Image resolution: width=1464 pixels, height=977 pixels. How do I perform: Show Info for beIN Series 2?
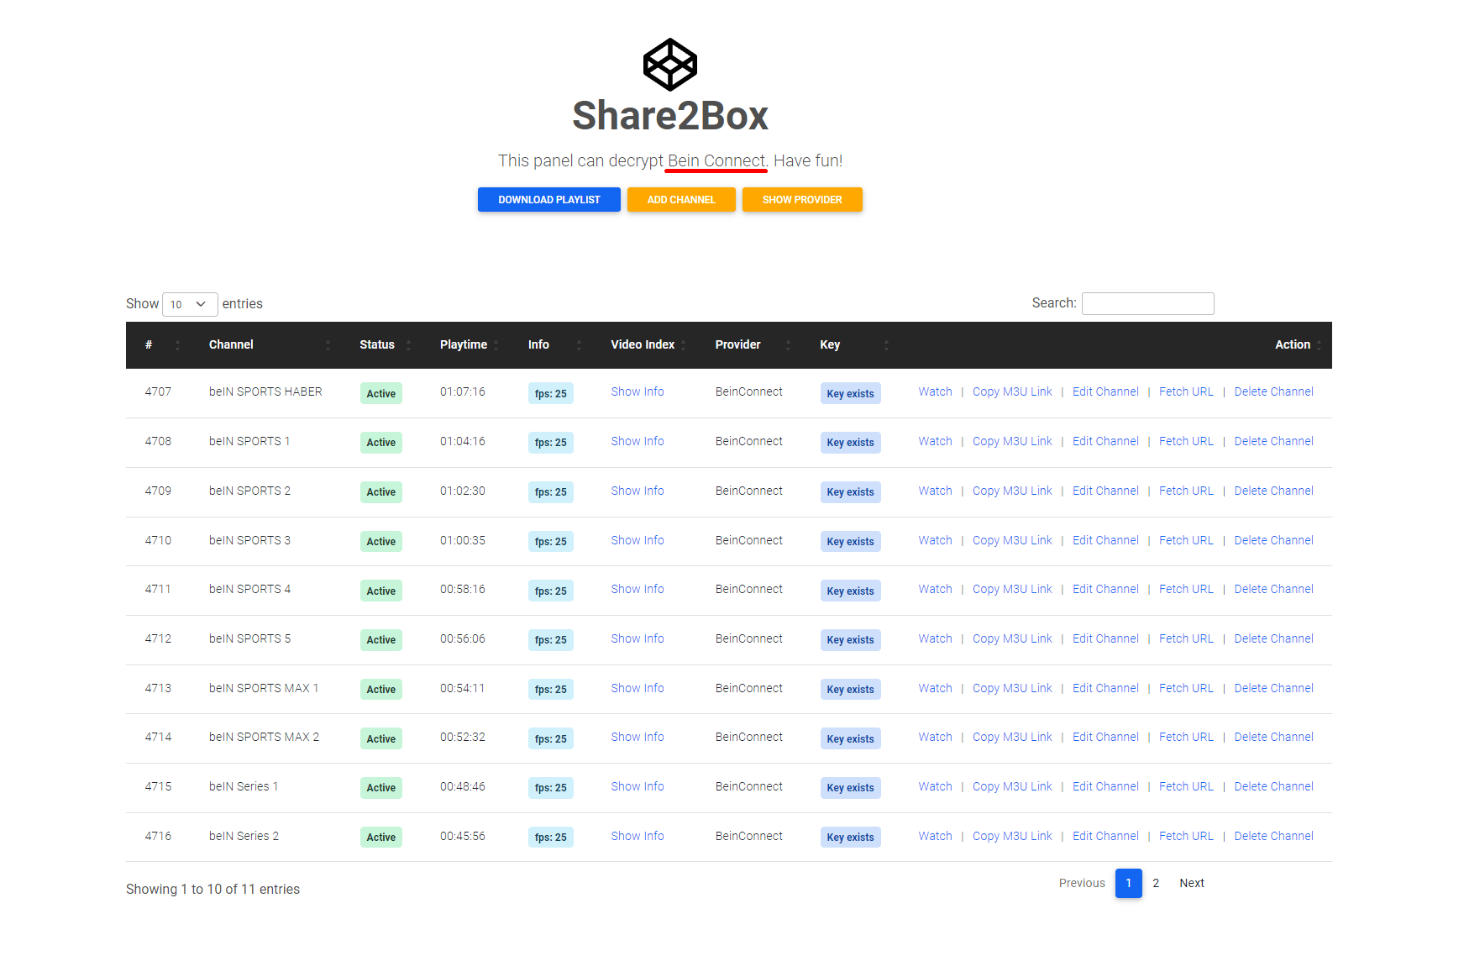tap(638, 836)
